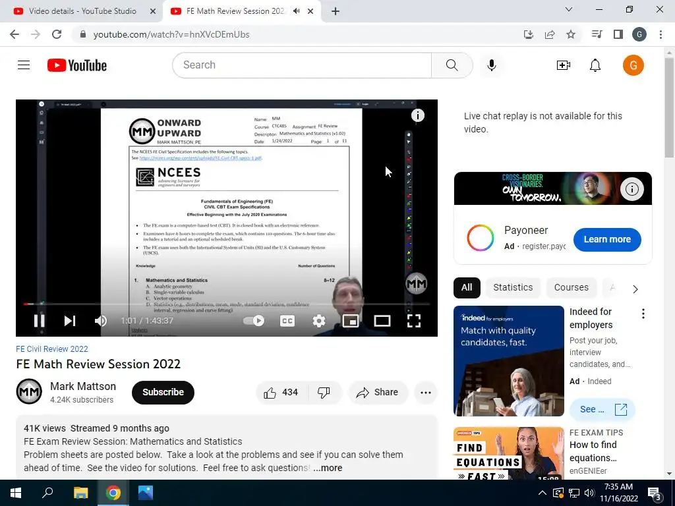The height and width of the screenshot is (506, 675).
Task: Toggle Chrome side panel
Action: click(618, 34)
